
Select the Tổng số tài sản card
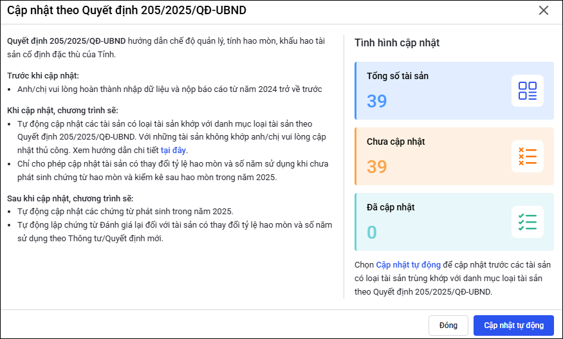tap(454, 91)
